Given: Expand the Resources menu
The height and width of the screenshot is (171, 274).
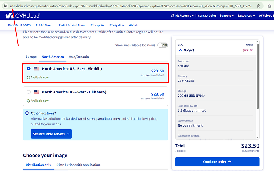Looking at the screenshot, I should click(x=246, y=16).
